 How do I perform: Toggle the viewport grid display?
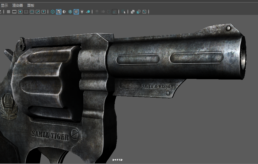click(x=8, y=12)
